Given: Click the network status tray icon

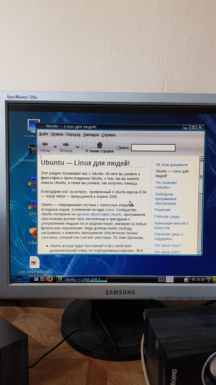Looking at the screenshot, I should pyautogui.click(x=187, y=280).
